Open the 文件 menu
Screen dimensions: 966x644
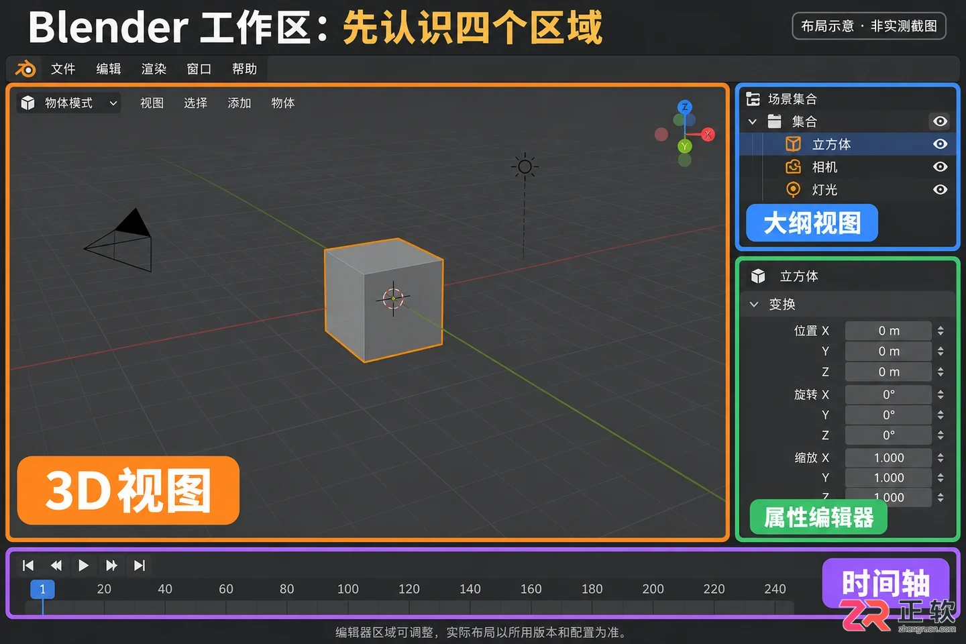[63, 68]
